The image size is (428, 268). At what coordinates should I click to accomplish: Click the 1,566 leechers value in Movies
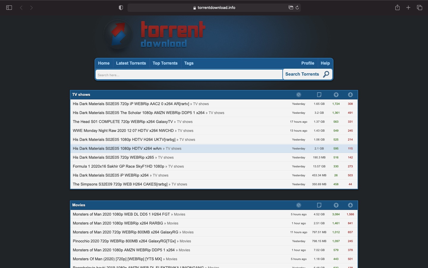(350, 214)
